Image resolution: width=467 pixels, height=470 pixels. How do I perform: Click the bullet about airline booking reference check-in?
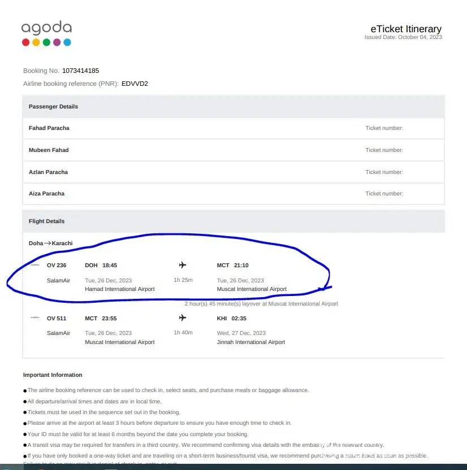coord(166,390)
